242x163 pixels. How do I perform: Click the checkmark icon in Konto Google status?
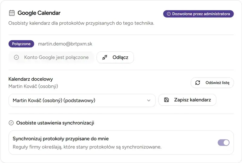pyautogui.click(x=16, y=57)
